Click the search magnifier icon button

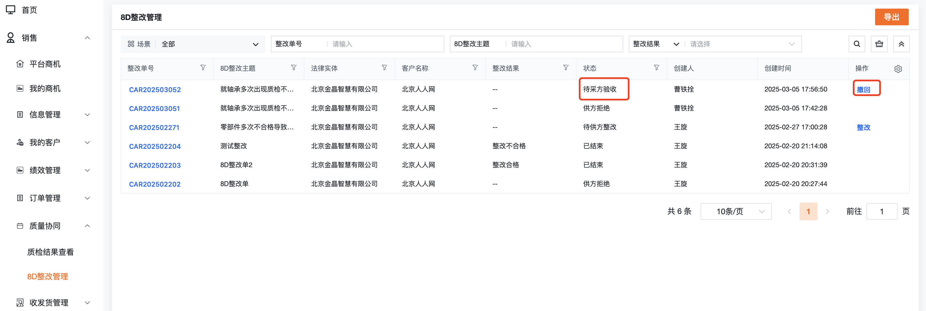[857, 44]
